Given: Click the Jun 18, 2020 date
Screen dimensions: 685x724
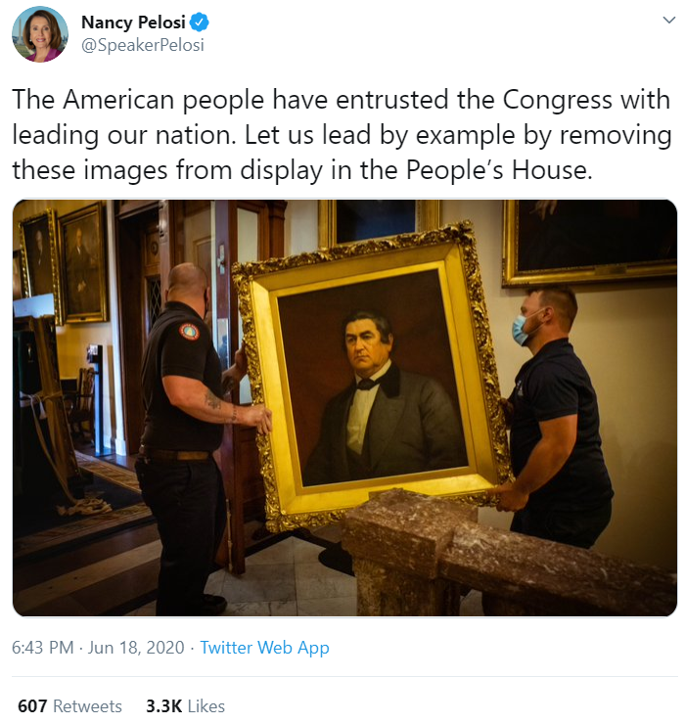Looking at the screenshot, I should tap(136, 648).
